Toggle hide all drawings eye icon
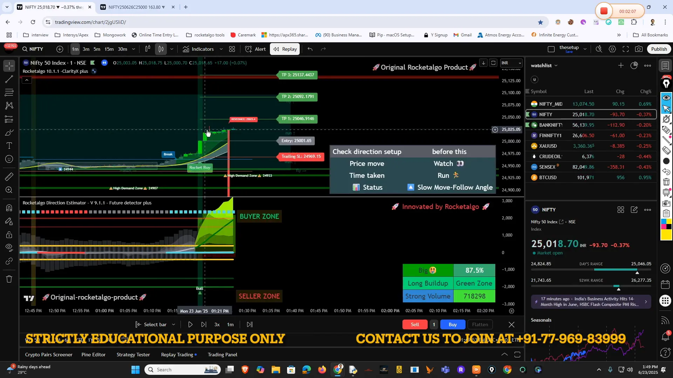The height and width of the screenshot is (378, 673). [x=9, y=248]
